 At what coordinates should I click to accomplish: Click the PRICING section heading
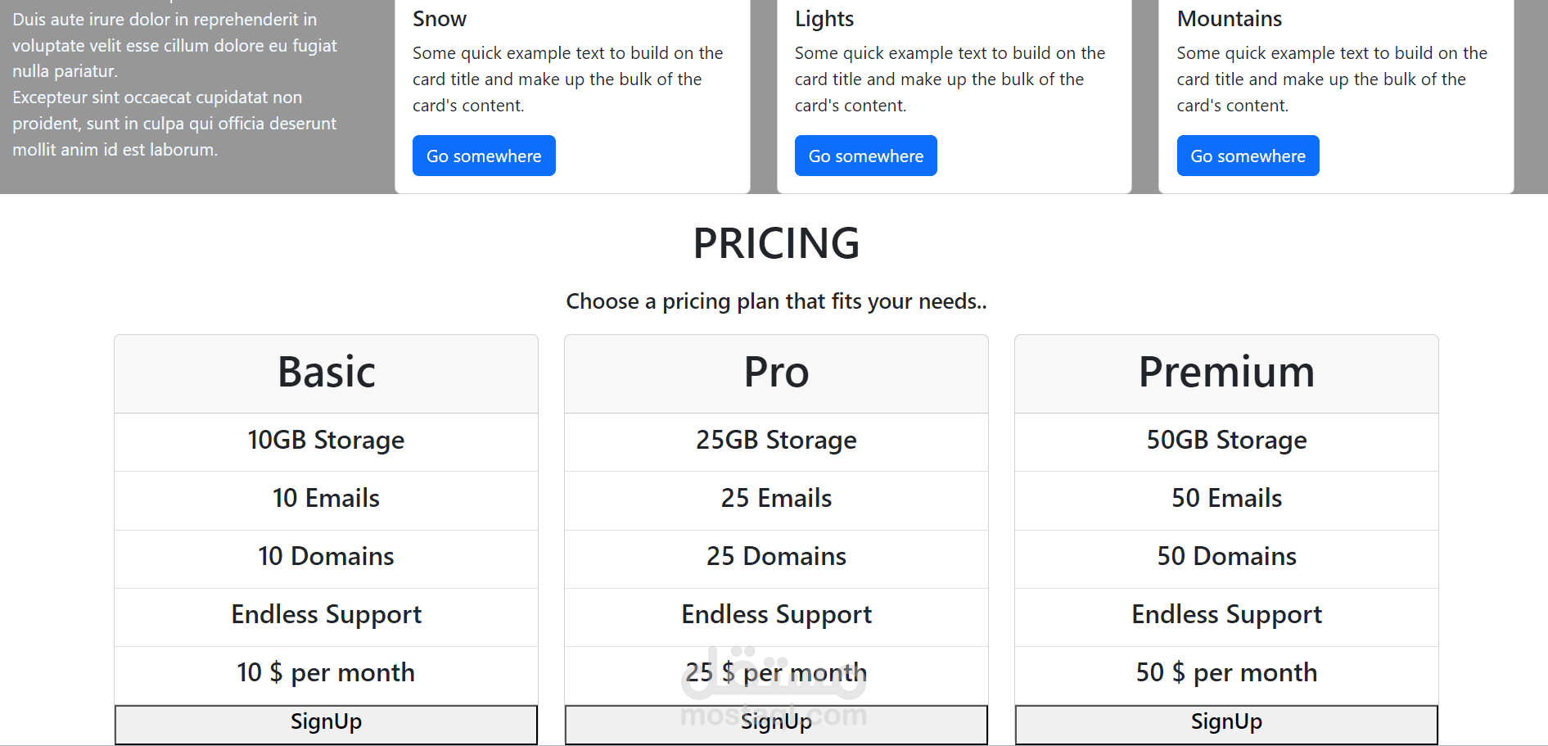pyautogui.click(x=776, y=243)
